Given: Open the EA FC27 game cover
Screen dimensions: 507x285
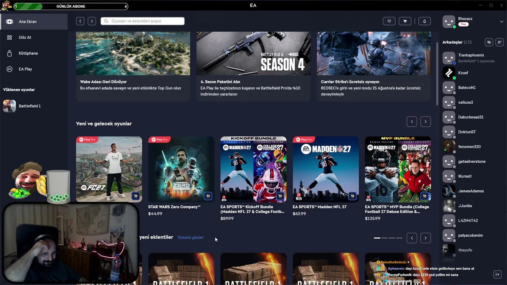Looking at the screenshot, I should (109, 169).
